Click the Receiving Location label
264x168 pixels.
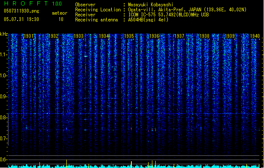click(98, 10)
